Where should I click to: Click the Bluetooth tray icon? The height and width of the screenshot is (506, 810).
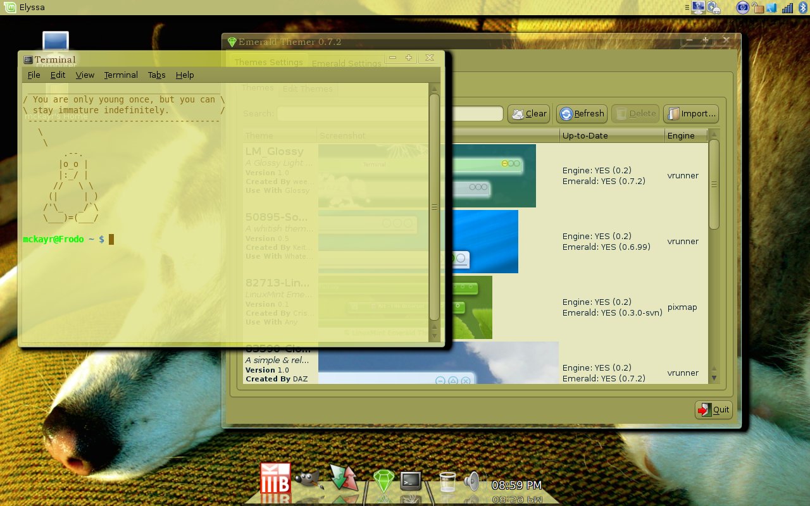tap(802, 8)
